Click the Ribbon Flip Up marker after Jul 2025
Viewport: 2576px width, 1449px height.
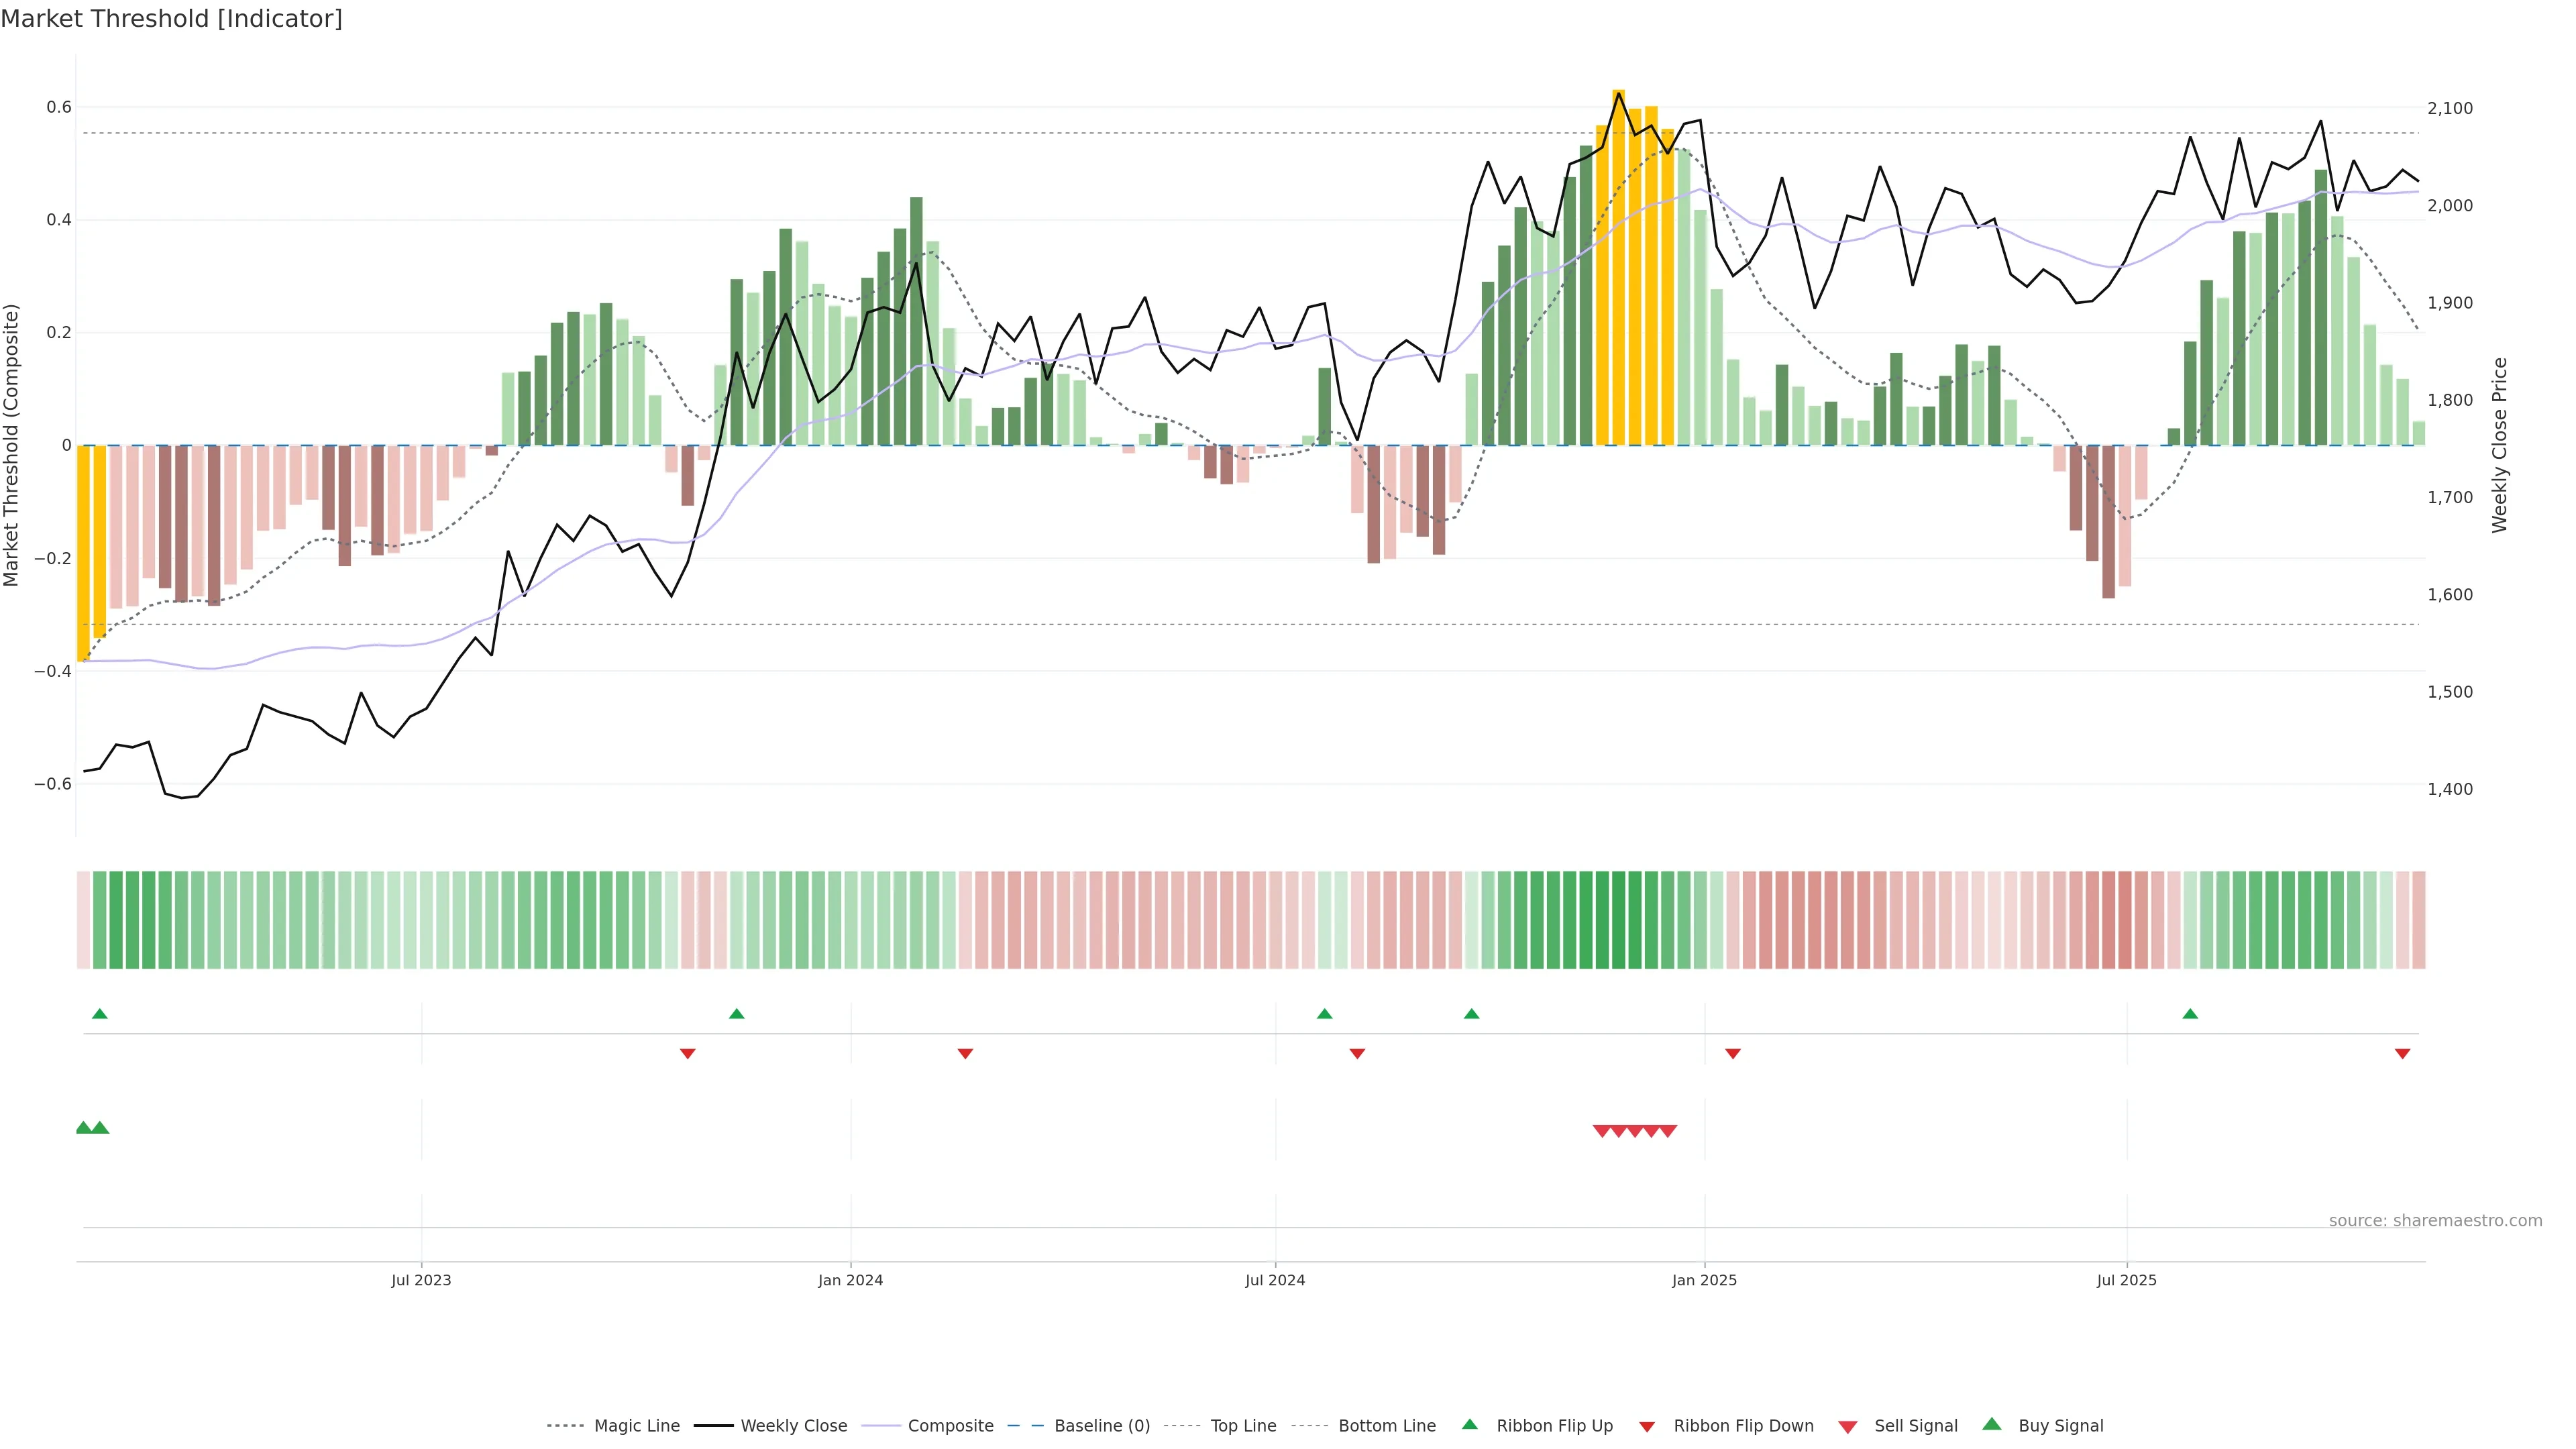coord(2190,1014)
